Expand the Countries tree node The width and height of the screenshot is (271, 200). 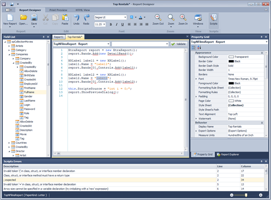tap(9, 143)
